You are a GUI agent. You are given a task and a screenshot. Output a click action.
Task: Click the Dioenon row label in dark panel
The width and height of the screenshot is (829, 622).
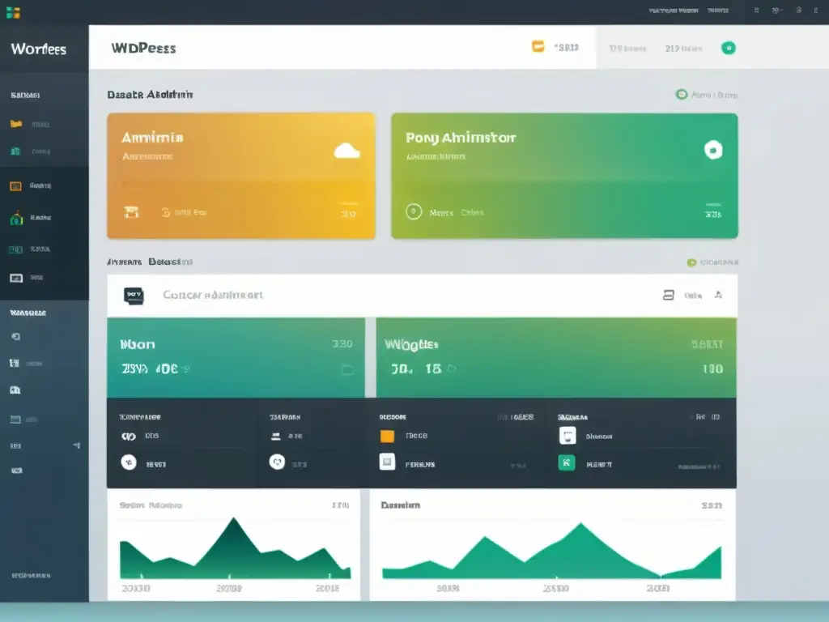599,437
